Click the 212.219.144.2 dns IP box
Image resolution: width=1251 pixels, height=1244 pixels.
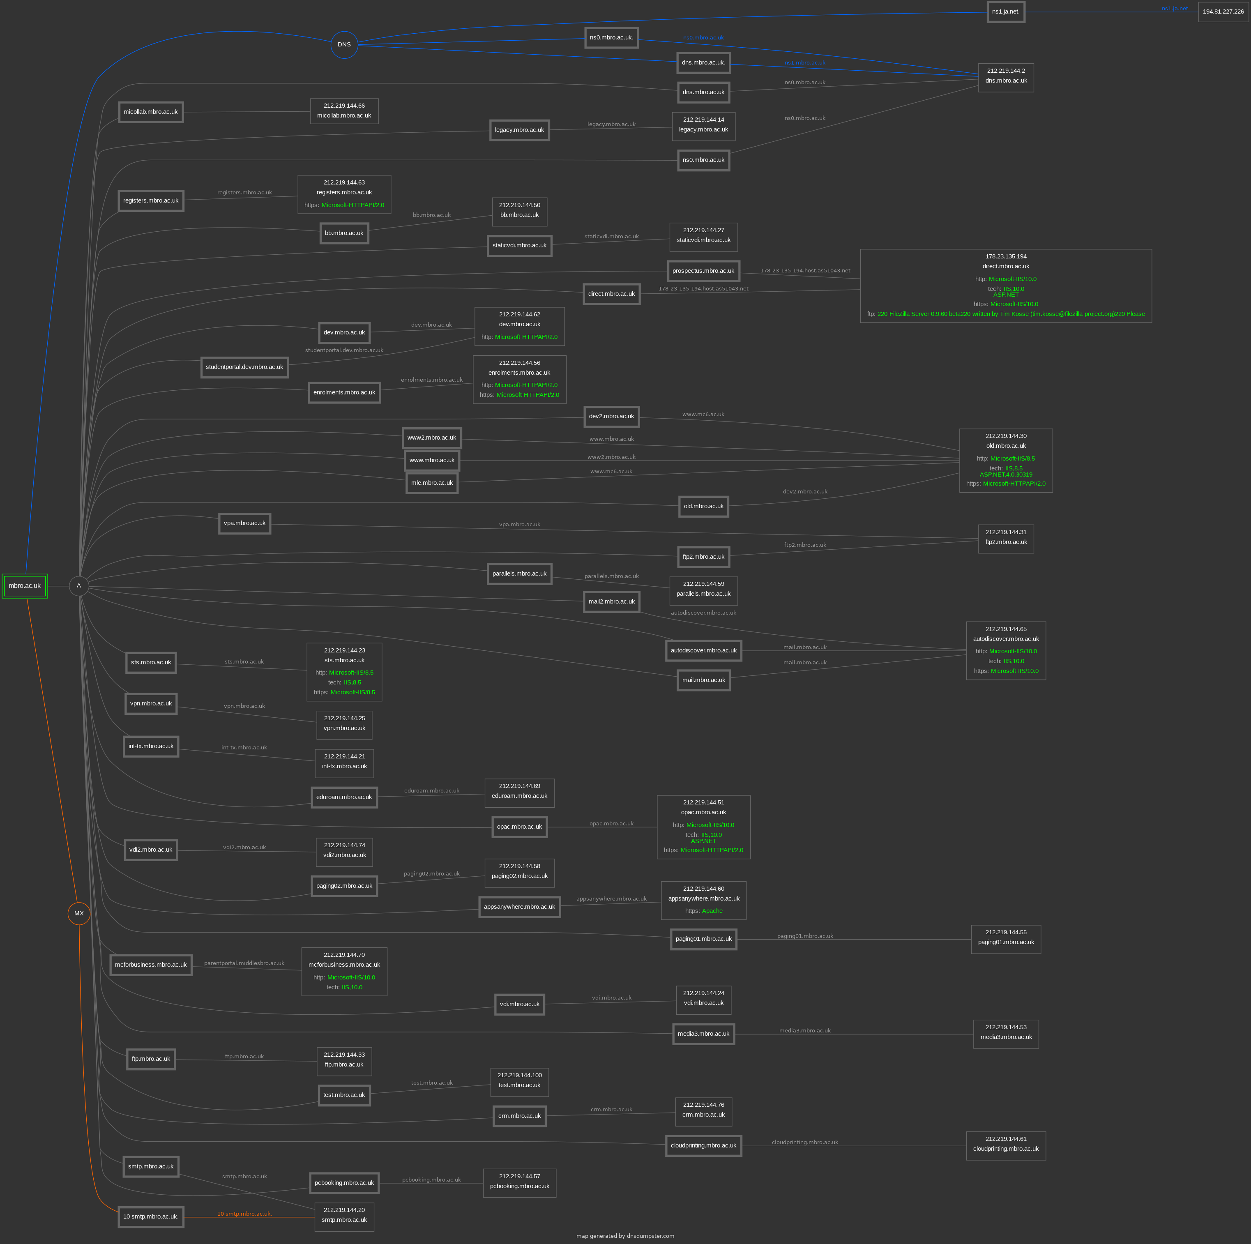(x=1006, y=78)
